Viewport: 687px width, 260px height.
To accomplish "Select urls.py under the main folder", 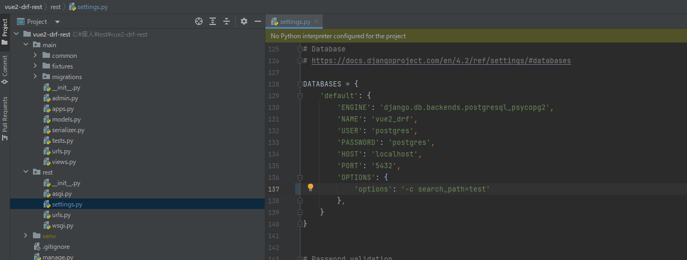I will tap(61, 151).
